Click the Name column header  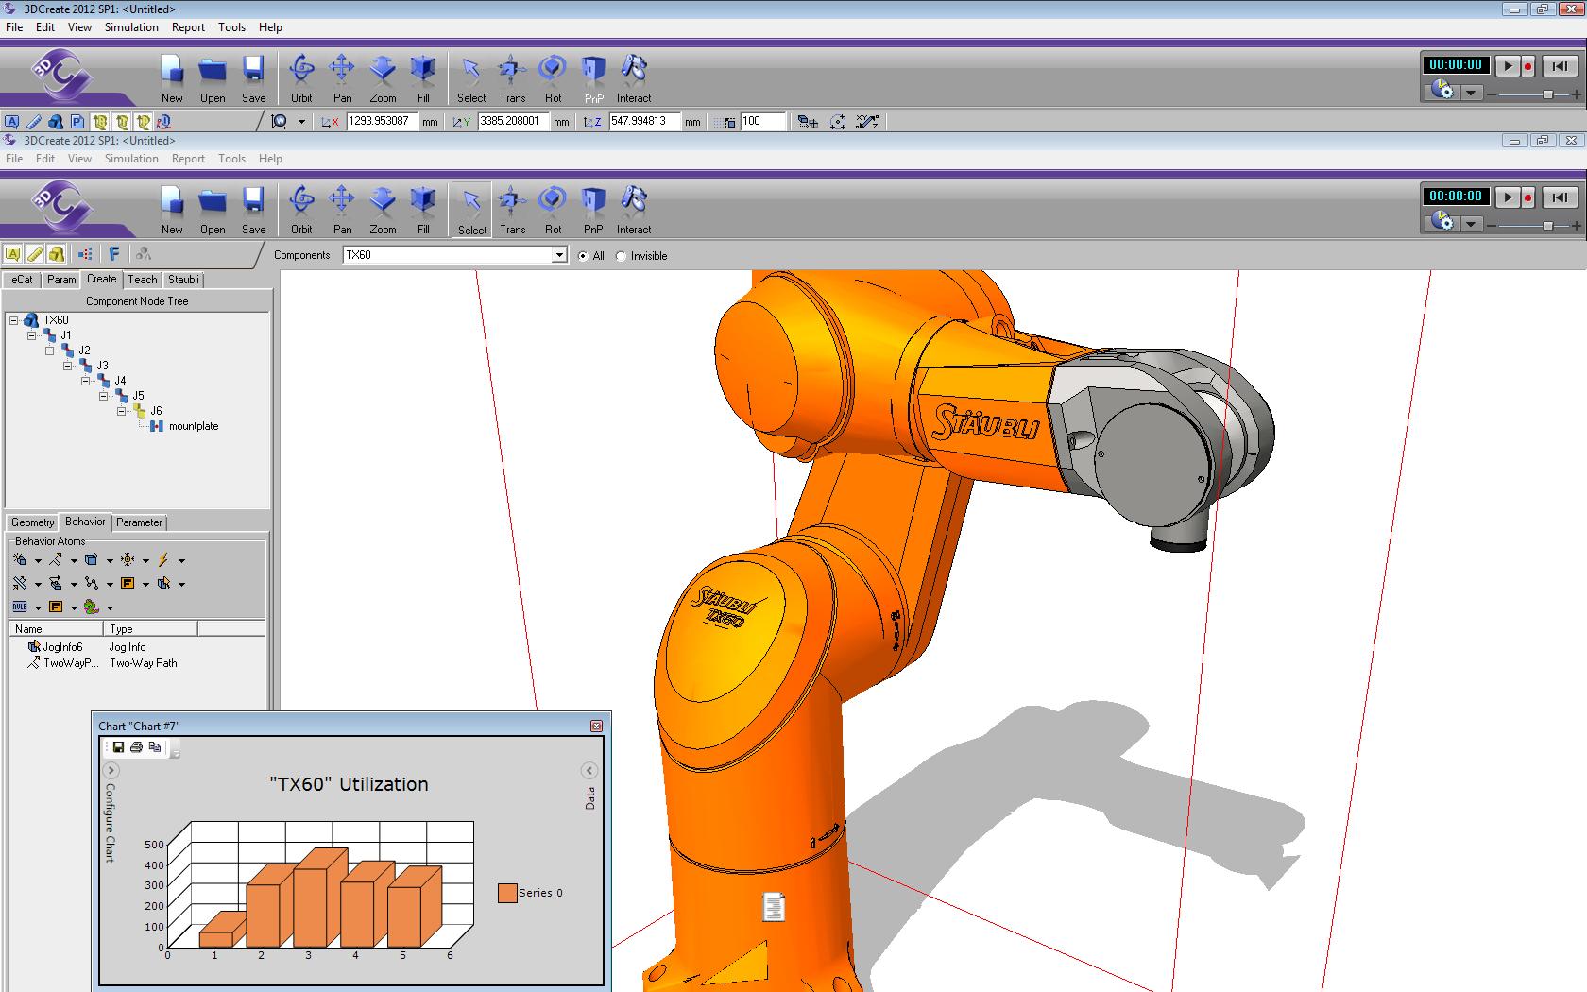point(56,628)
